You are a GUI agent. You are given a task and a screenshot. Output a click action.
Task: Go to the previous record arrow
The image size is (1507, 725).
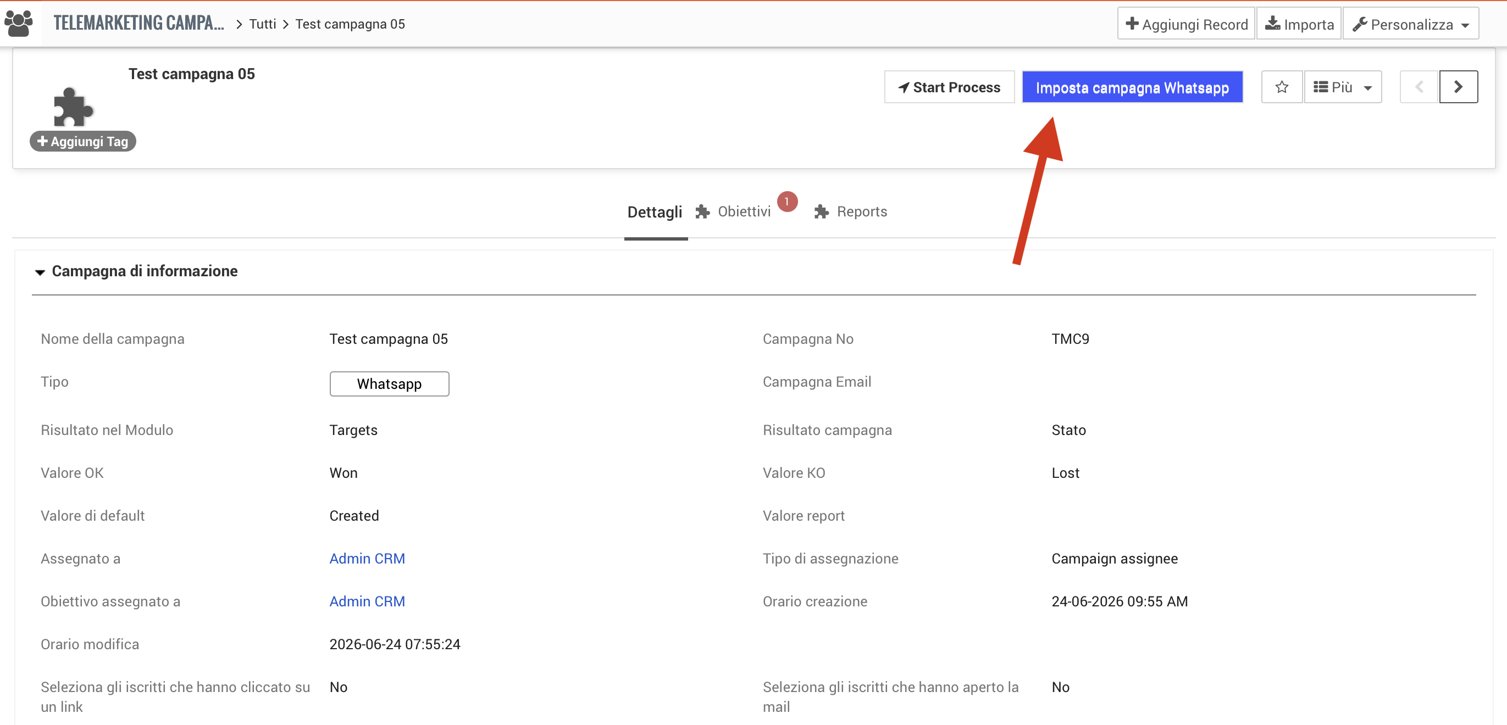click(x=1419, y=87)
